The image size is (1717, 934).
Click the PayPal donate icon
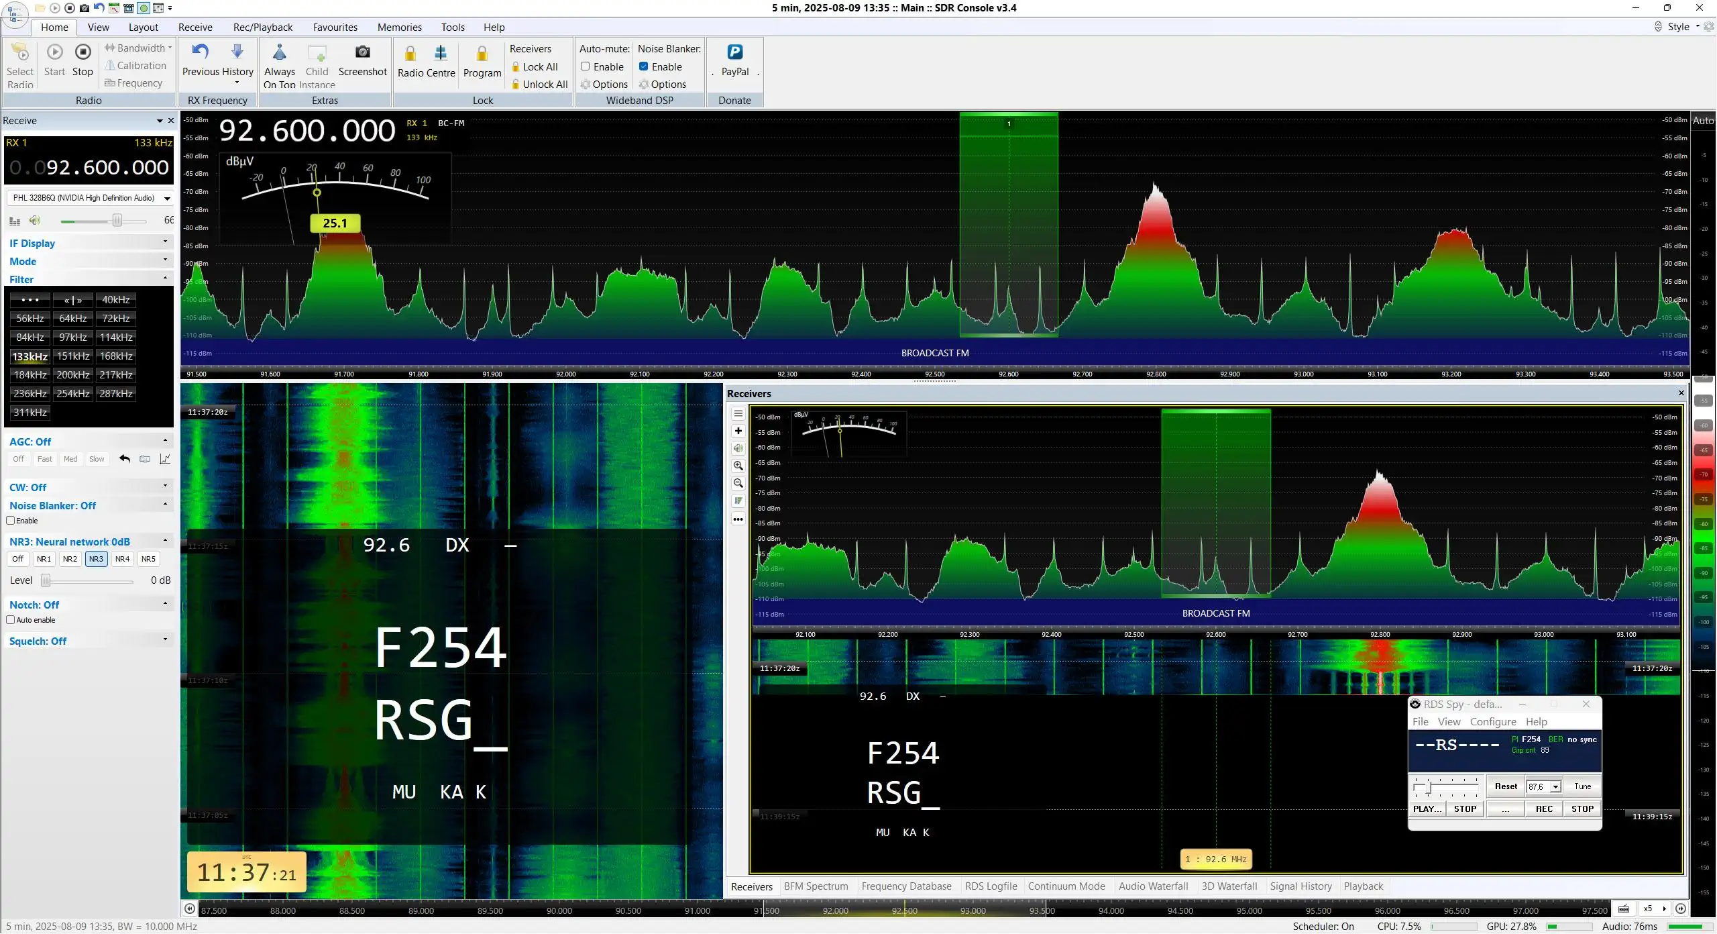pos(735,52)
